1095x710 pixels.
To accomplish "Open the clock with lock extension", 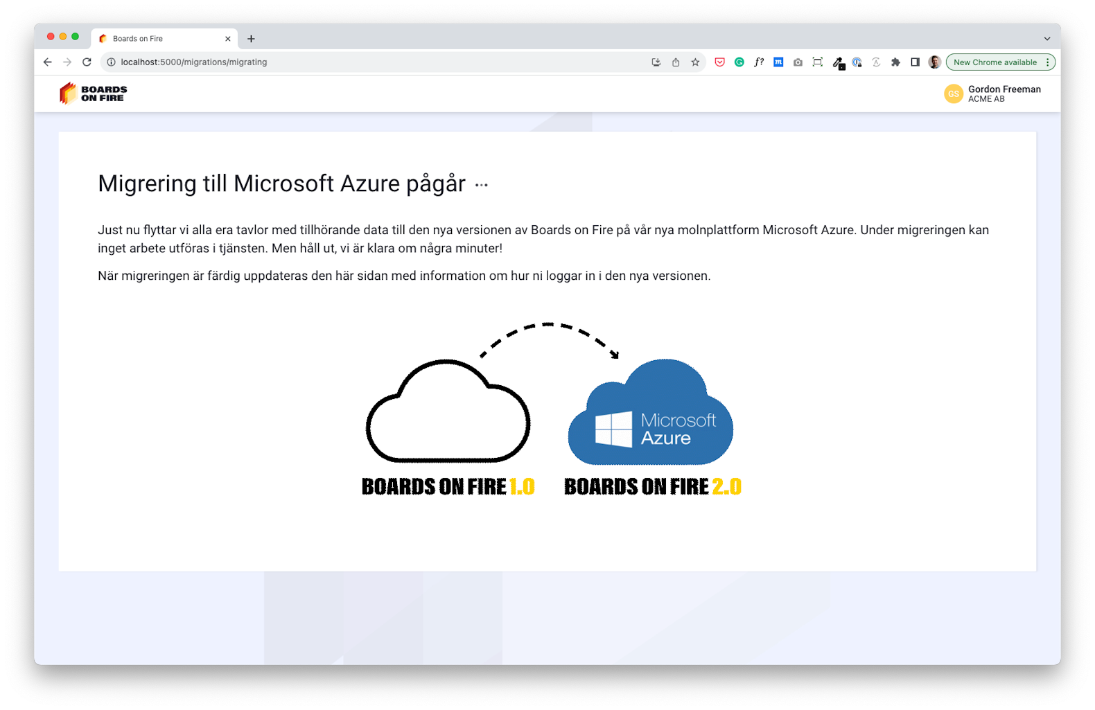I will 857,62.
